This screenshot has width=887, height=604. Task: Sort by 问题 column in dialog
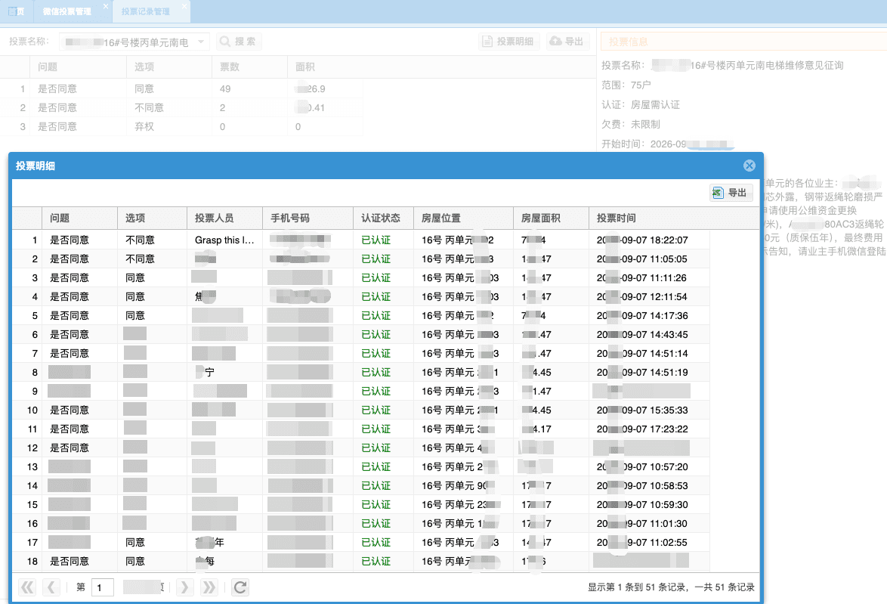click(80, 218)
